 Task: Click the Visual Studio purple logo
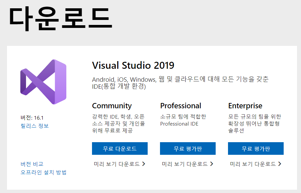(x=43, y=82)
